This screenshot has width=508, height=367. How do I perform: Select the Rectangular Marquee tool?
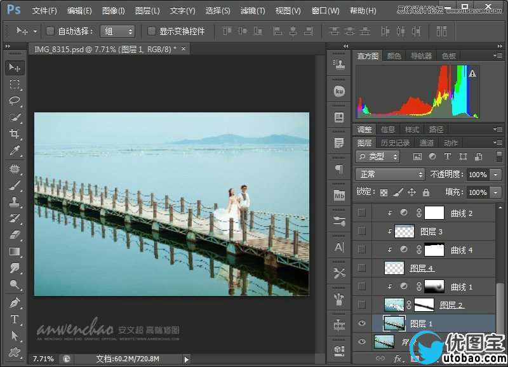(x=15, y=84)
